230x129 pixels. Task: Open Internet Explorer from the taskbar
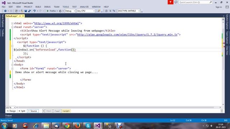point(36,126)
